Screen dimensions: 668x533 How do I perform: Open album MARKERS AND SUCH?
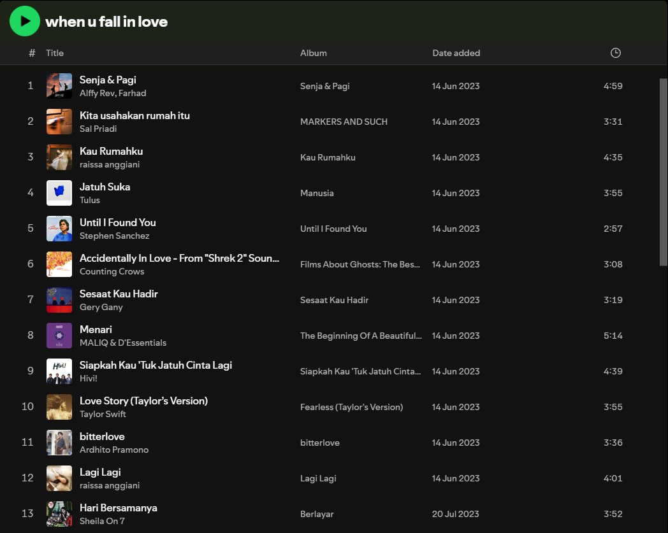coord(344,122)
